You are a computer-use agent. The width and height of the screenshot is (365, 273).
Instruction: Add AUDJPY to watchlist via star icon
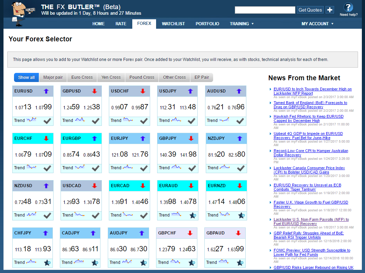click(143, 263)
